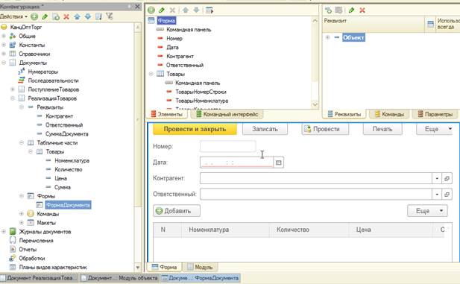
Task: Switch to the Команды tab
Action: [x=389, y=114]
